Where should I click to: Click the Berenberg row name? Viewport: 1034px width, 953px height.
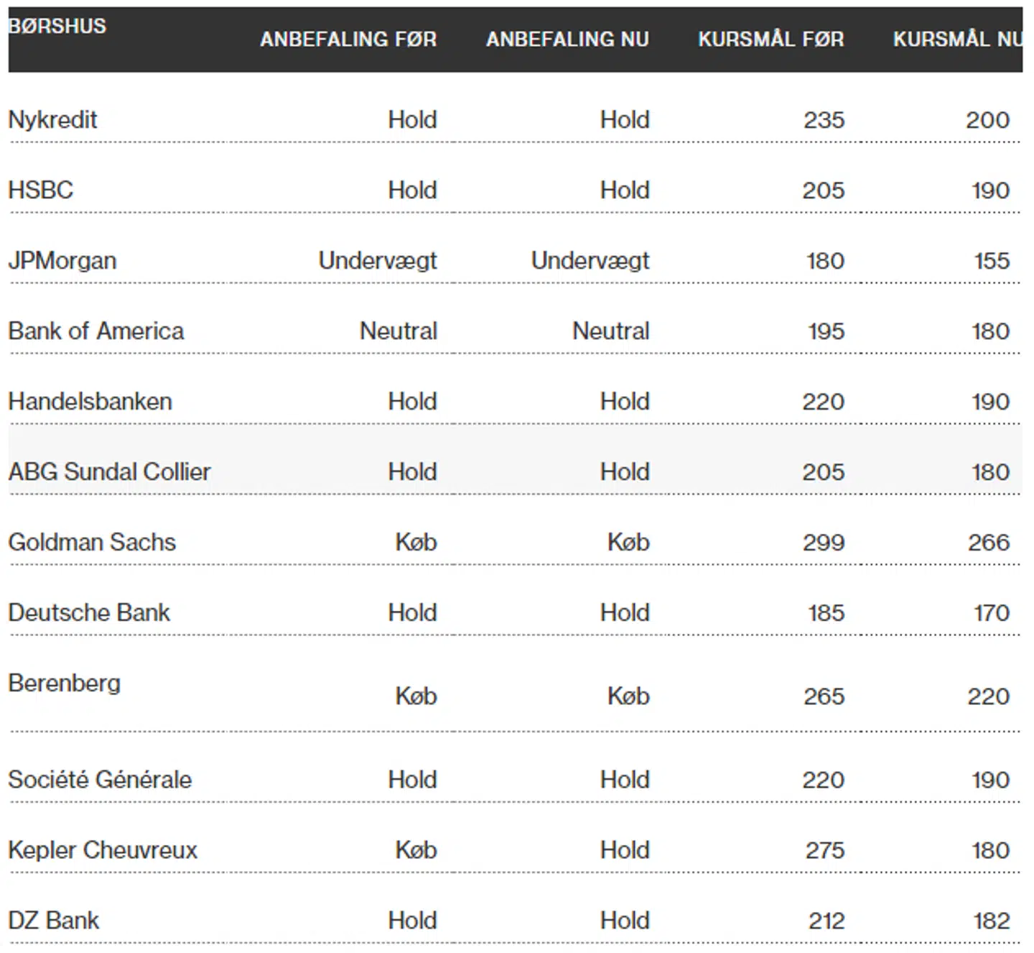point(65,683)
